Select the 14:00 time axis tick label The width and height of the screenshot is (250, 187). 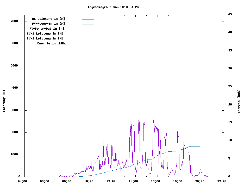pos(133,181)
